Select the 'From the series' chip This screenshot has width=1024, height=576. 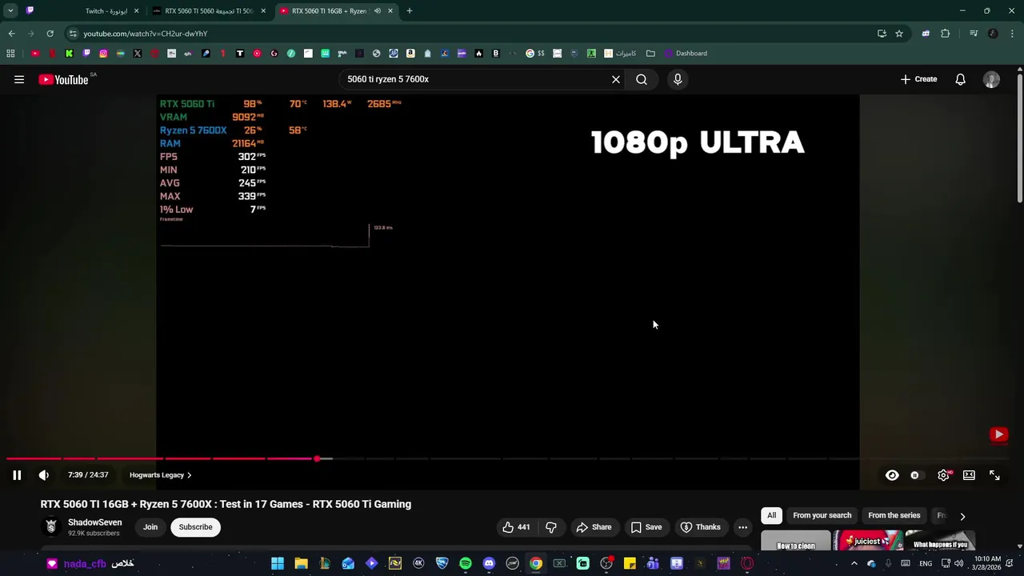(894, 515)
